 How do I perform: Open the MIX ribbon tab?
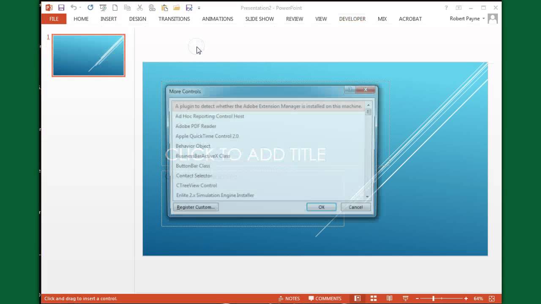382,19
